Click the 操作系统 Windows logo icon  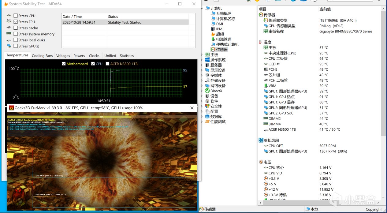pyautogui.click(x=207, y=60)
